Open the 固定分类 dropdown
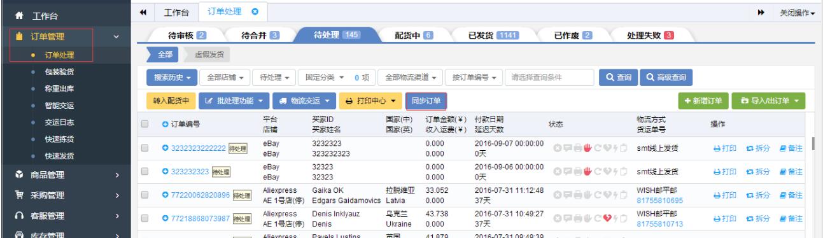 click(x=336, y=78)
